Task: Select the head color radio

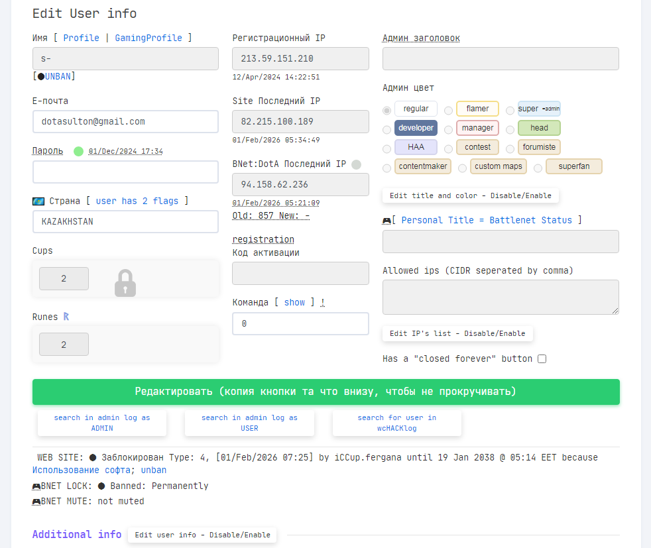Action: 510,129
